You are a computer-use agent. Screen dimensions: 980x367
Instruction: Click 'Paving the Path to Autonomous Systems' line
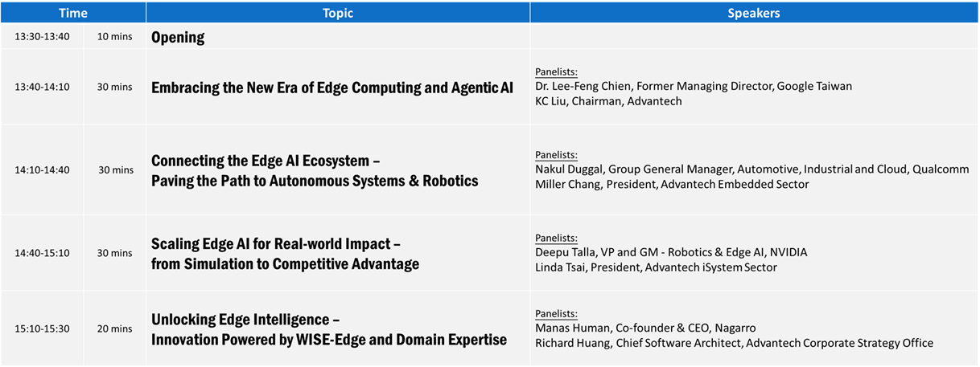(315, 181)
